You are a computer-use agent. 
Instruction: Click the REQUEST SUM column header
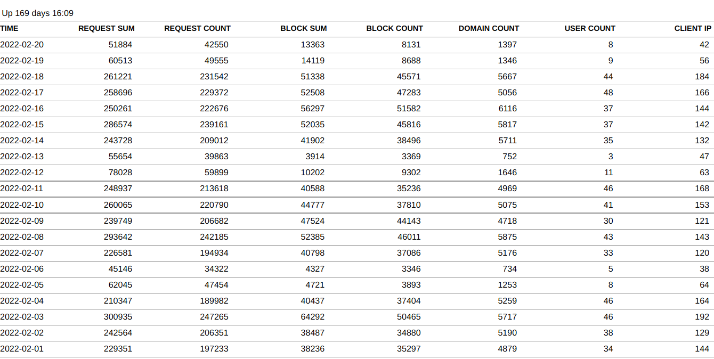pos(106,29)
